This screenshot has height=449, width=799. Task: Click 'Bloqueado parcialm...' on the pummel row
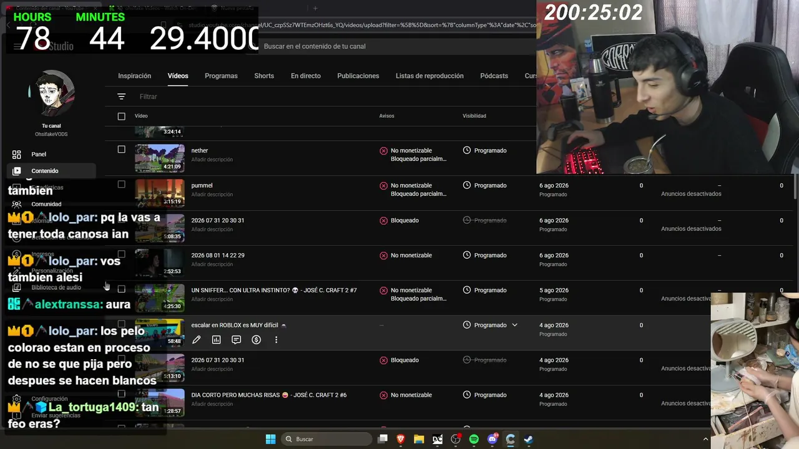[419, 194]
